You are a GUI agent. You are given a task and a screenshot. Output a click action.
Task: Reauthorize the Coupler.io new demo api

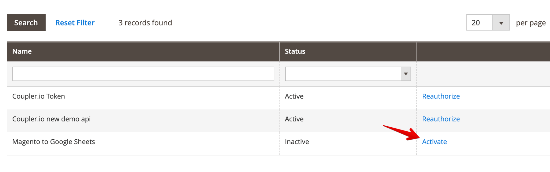pos(441,119)
